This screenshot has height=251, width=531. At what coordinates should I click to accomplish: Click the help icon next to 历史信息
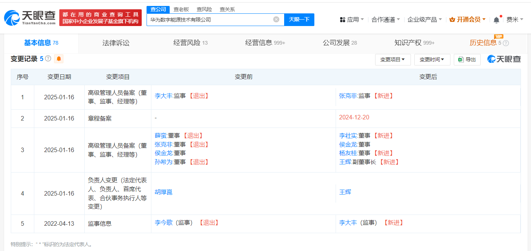pyautogui.click(x=506, y=43)
